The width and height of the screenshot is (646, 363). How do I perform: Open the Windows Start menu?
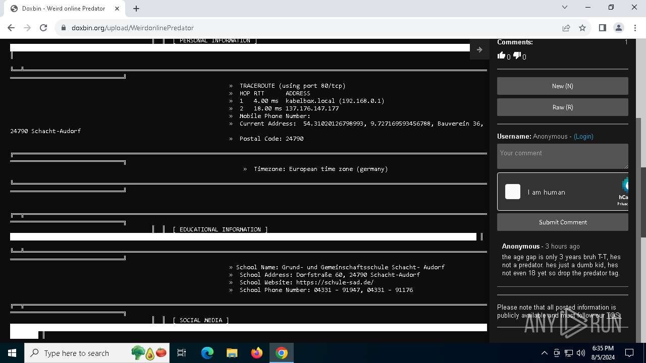pyautogui.click(x=12, y=353)
